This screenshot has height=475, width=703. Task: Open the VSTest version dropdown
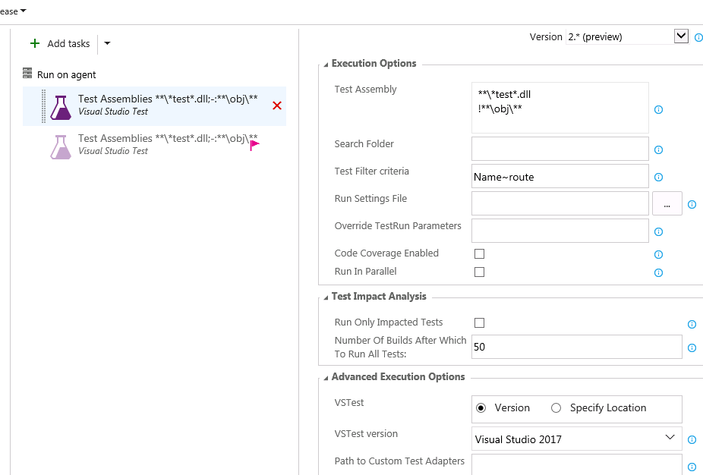coord(670,438)
